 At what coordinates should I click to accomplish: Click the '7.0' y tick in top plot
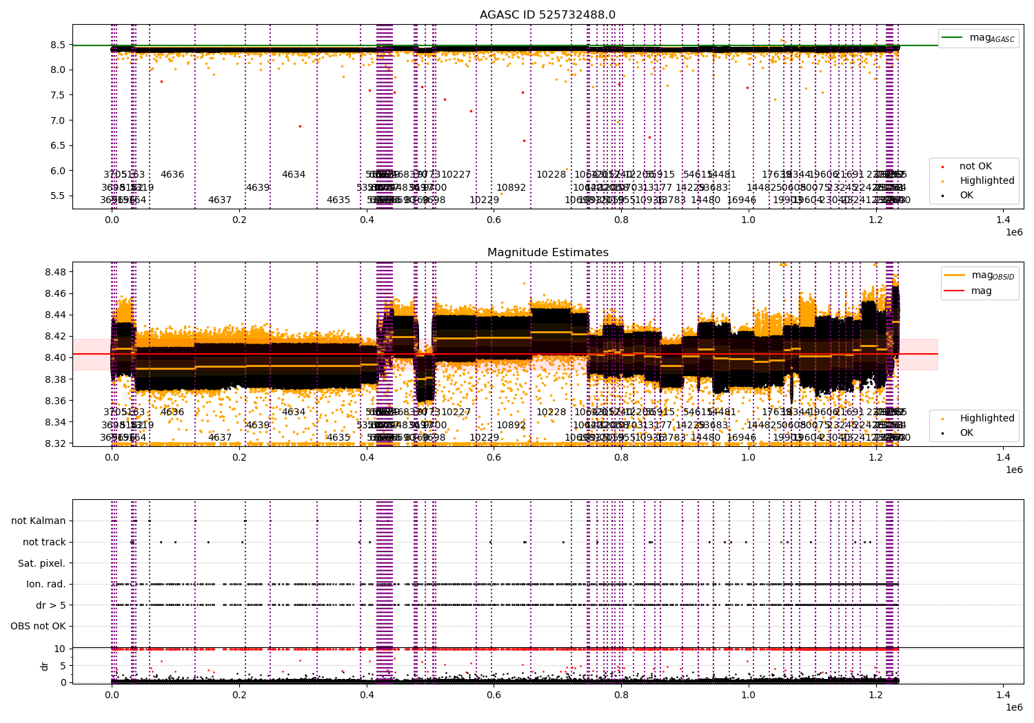click(x=58, y=120)
